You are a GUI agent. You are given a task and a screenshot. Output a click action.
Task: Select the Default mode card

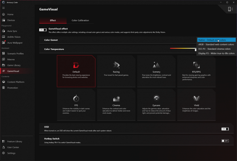76,71
